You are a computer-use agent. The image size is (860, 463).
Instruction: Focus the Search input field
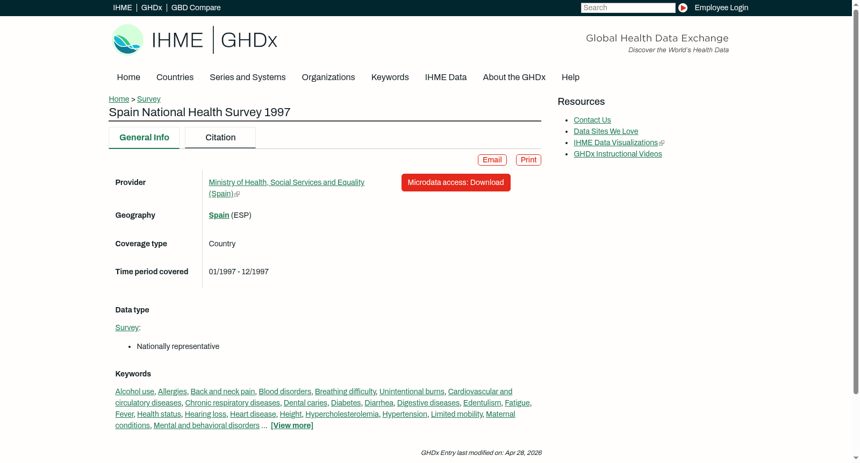628,8
